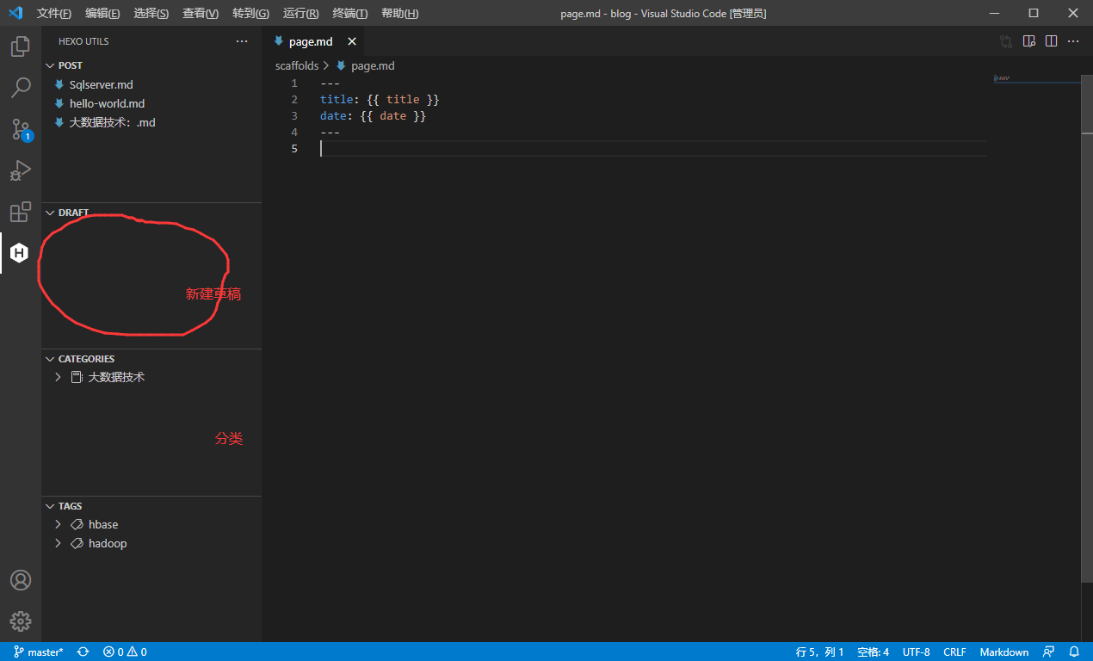Screen dimensions: 1093x661
Task: Click page.md in the breadcrumb
Action: pyautogui.click(x=373, y=65)
